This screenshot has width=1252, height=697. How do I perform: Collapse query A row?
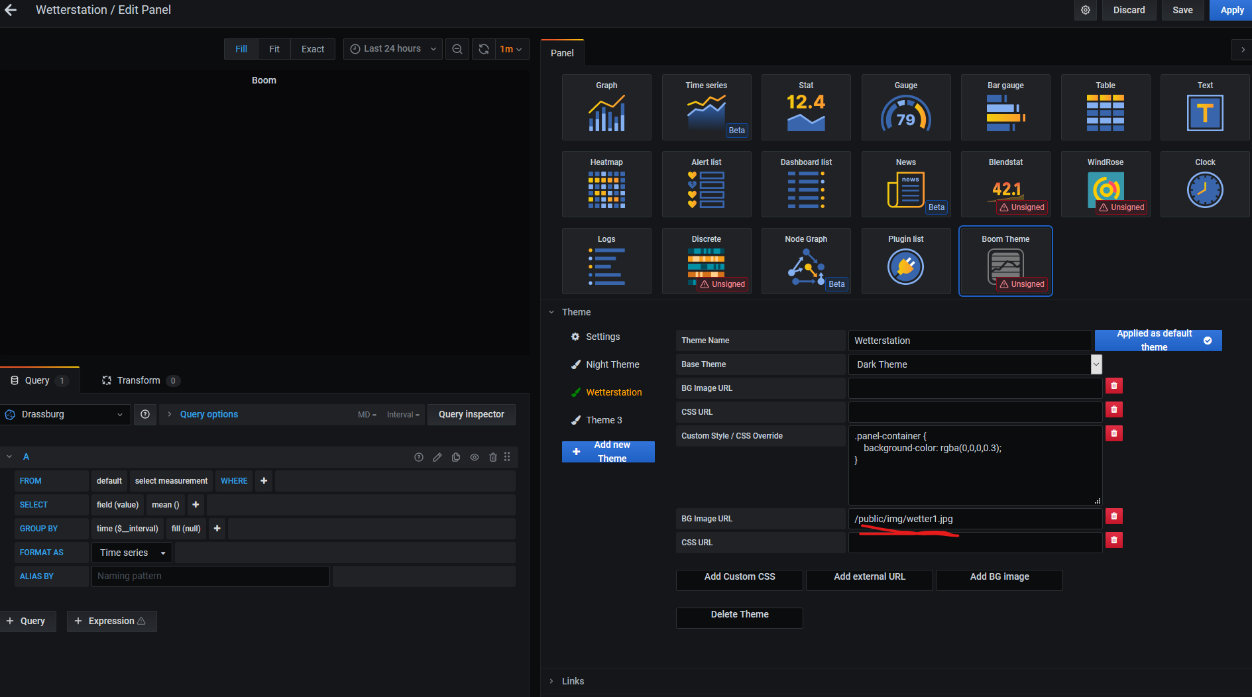pyautogui.click(x=9, y=457)
